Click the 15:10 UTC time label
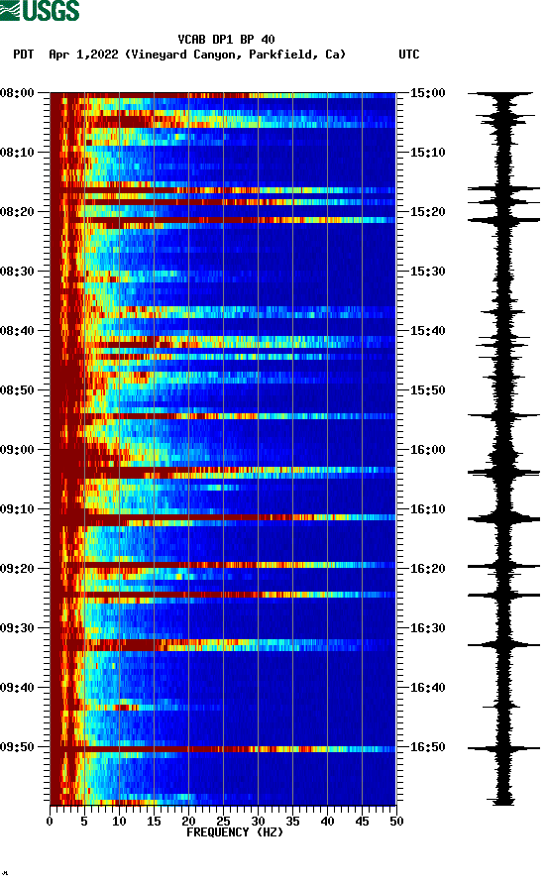 point(427,153)
